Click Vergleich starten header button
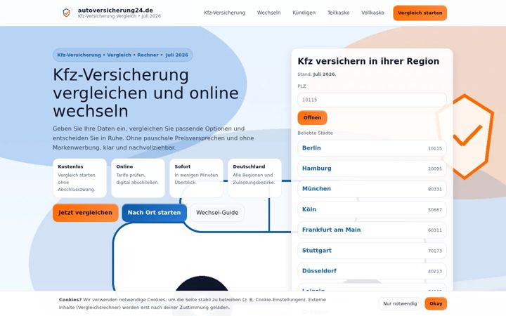Screen dimensions: 506x316 [420, 13]
